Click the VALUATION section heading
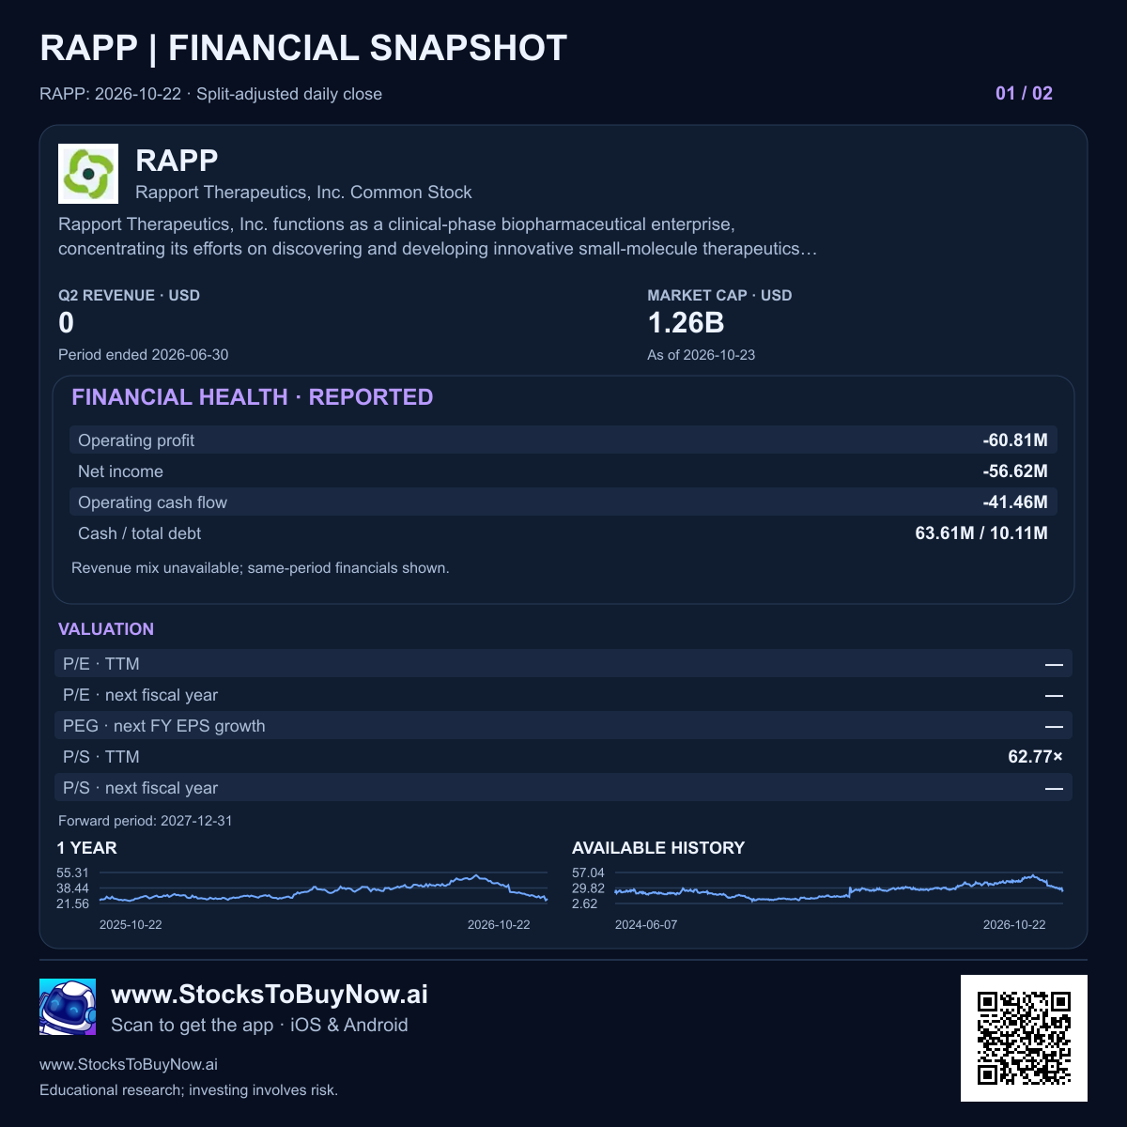 pos(106,629)
